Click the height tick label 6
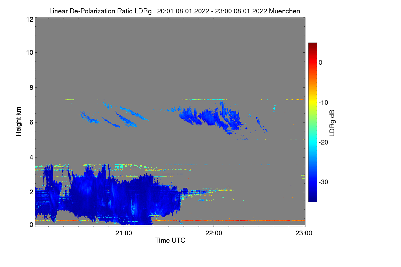The height and width of the screenshot is (267, 401). (31, 122)
